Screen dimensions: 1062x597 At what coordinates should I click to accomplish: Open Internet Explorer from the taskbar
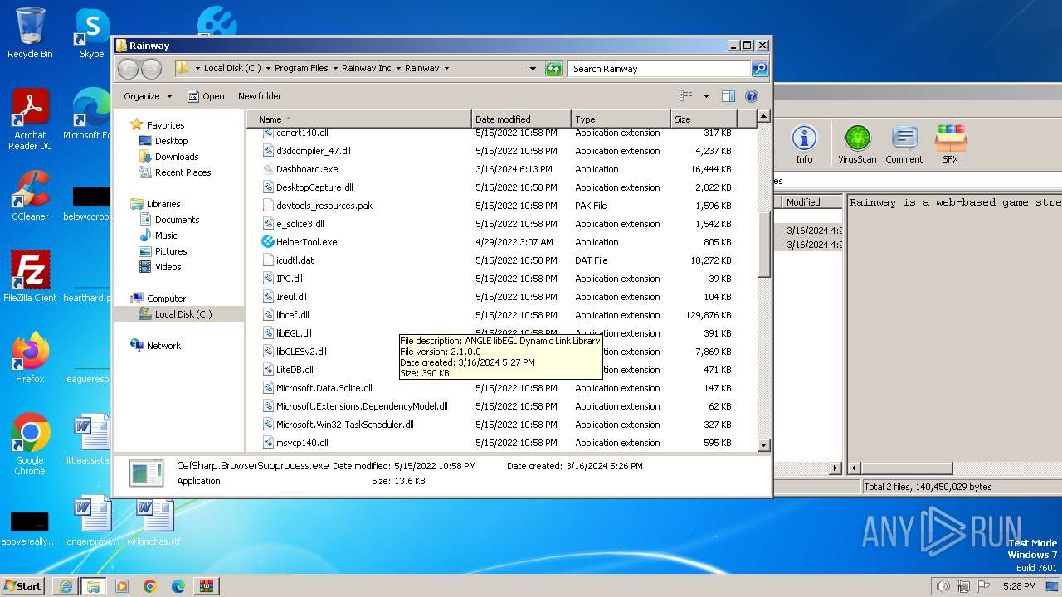(x=66, y=586)
